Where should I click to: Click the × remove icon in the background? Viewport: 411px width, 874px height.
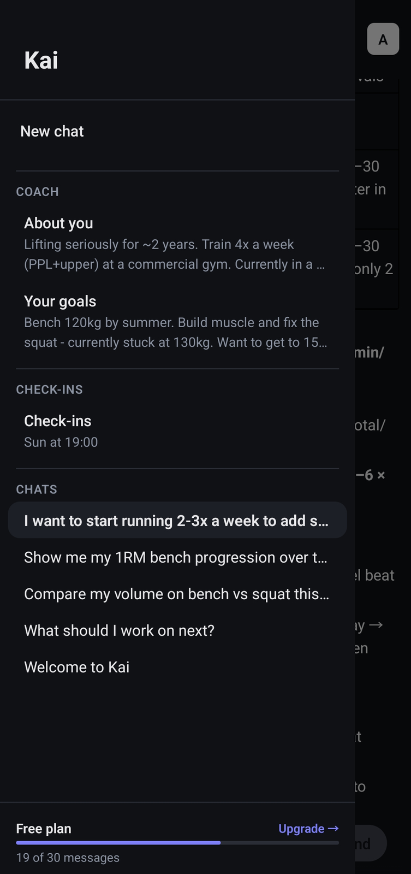click(x=382, y=475)
